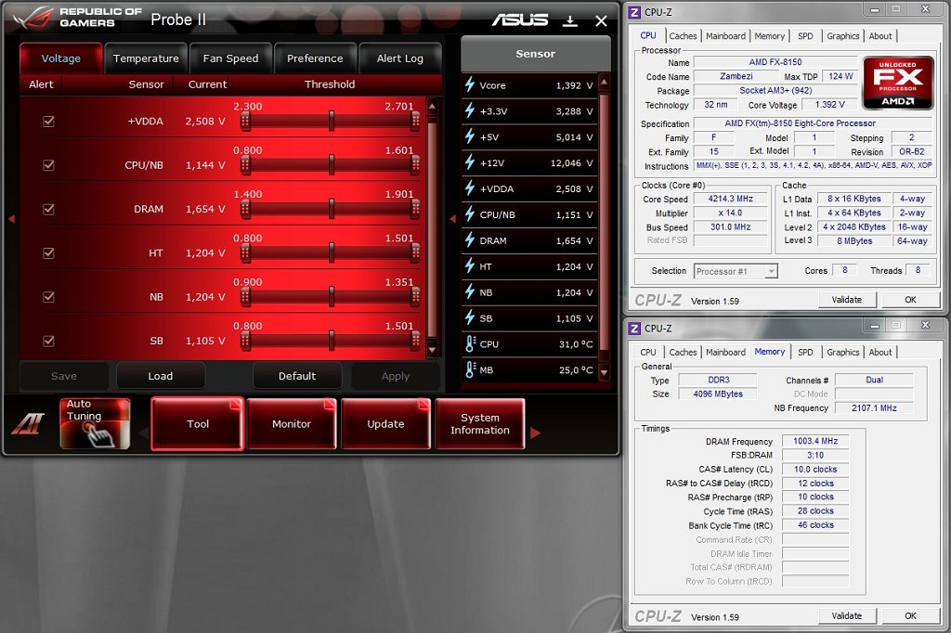View the Alert Log tab
951x633 pixels.
pos(399,58)
